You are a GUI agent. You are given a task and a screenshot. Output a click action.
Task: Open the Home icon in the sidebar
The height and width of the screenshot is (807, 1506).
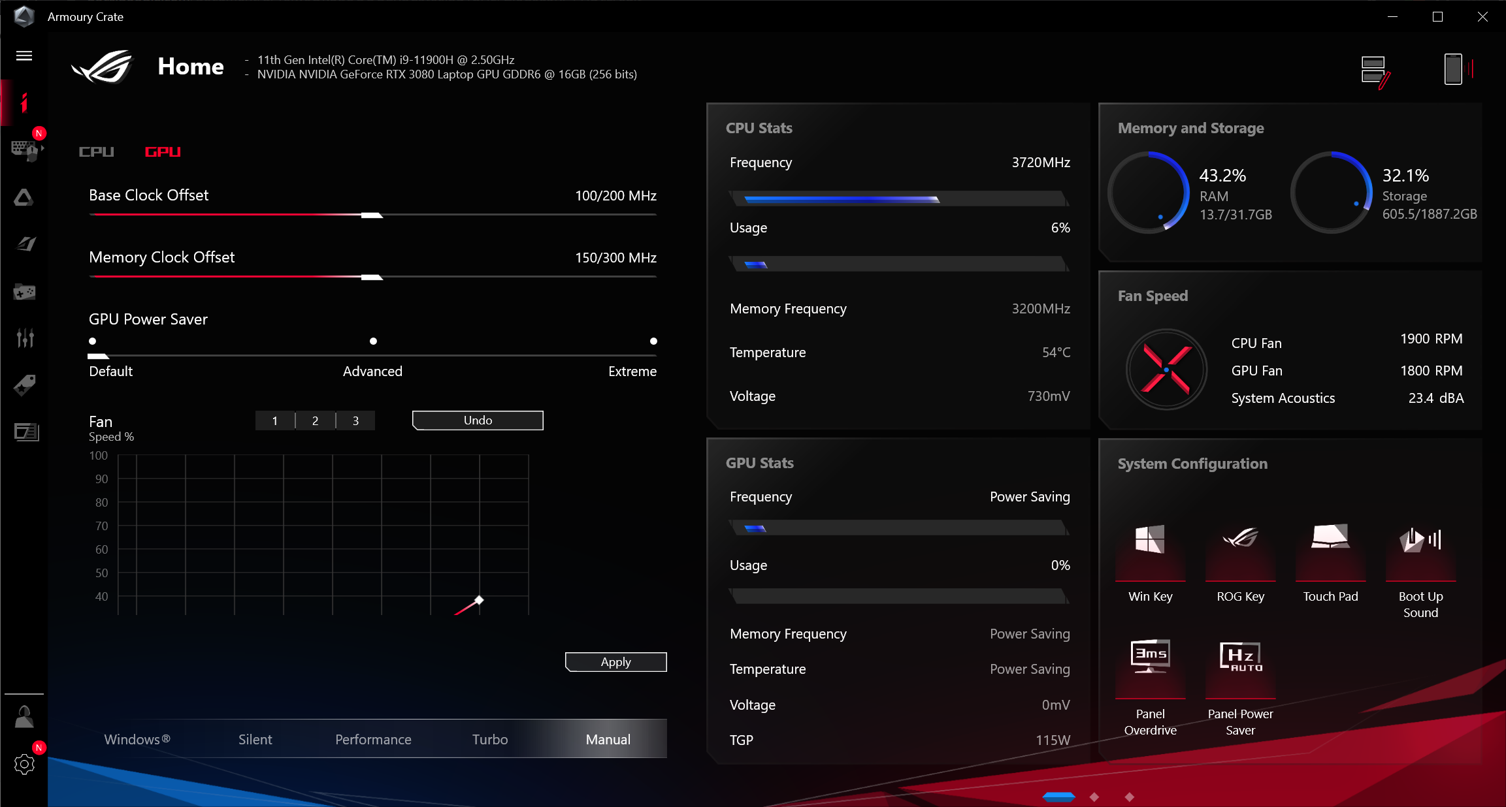pyautogui.click(x=24, y=103)
